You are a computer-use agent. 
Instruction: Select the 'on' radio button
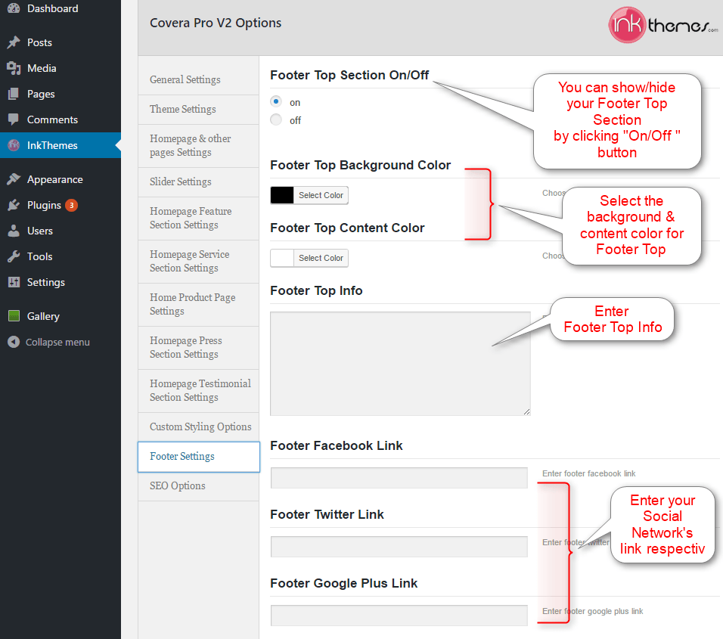click(276, 101)
